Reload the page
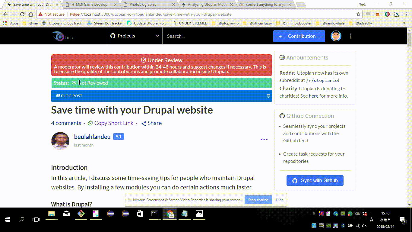This screenshot has width=412, height=232. (22, 14)
